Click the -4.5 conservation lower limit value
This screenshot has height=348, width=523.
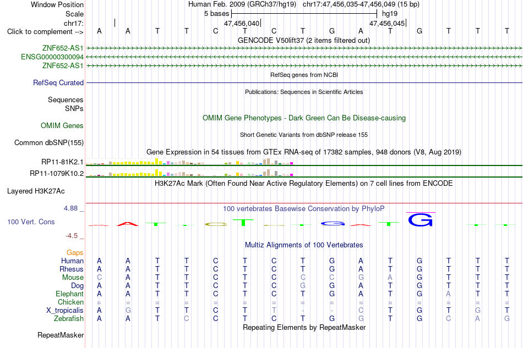(72, 236)
